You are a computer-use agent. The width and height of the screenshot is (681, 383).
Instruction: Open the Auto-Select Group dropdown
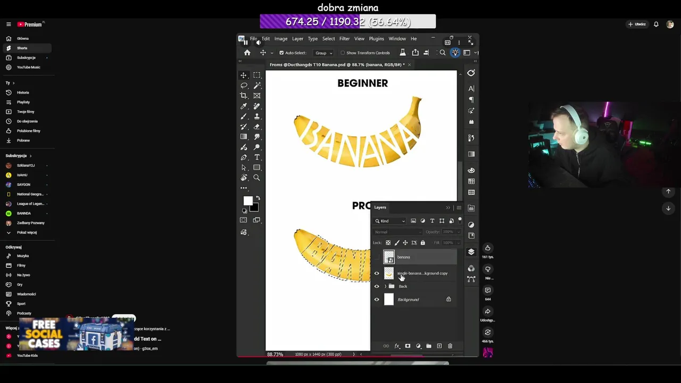tap(323, 53)
